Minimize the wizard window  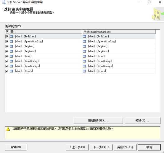tap(139, 2)
